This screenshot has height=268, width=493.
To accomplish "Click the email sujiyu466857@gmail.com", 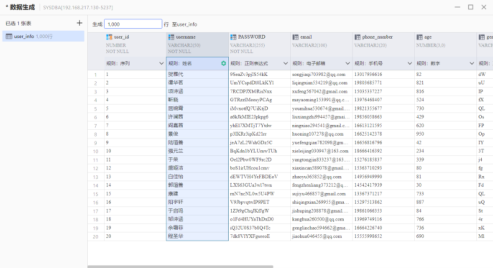I will [319, 194].
